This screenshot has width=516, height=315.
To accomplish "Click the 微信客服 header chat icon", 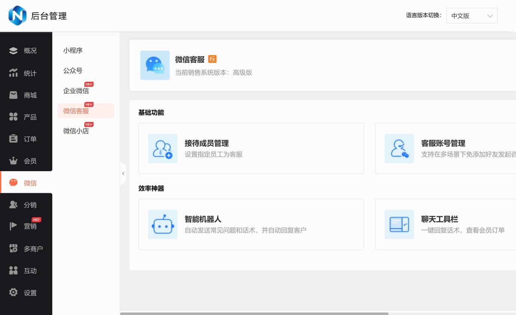I will [x=155, y=65].
